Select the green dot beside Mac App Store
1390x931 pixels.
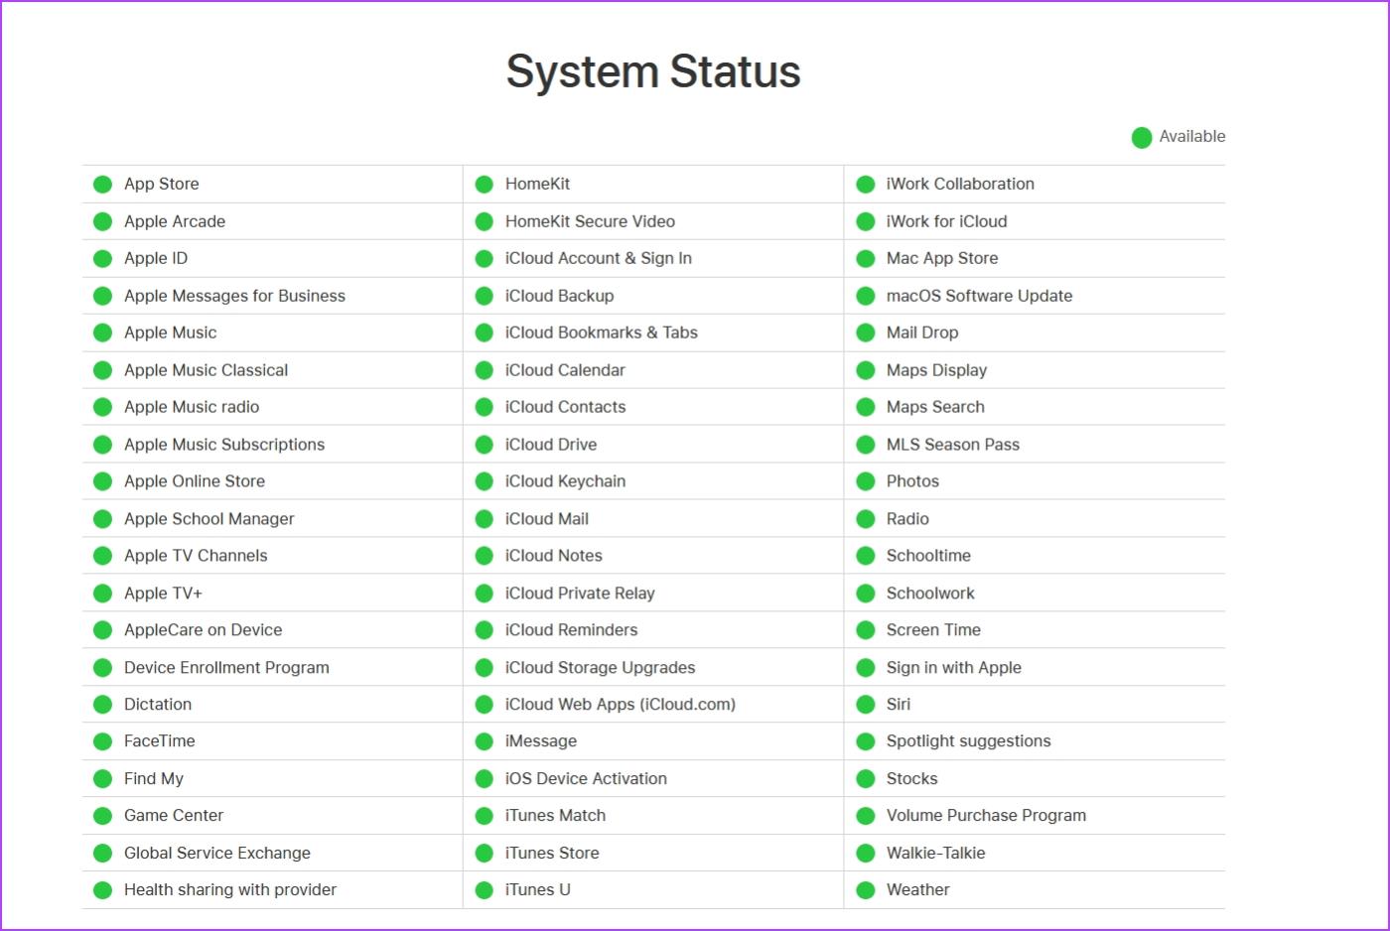[x=865, y=259]
